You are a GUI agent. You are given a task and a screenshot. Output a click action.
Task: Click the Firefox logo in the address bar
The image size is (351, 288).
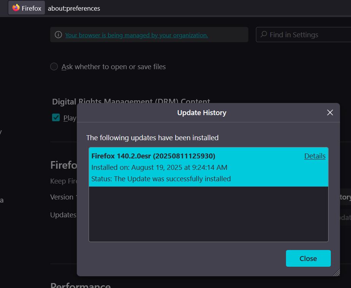pyautogui.click(x=16, y=8)
